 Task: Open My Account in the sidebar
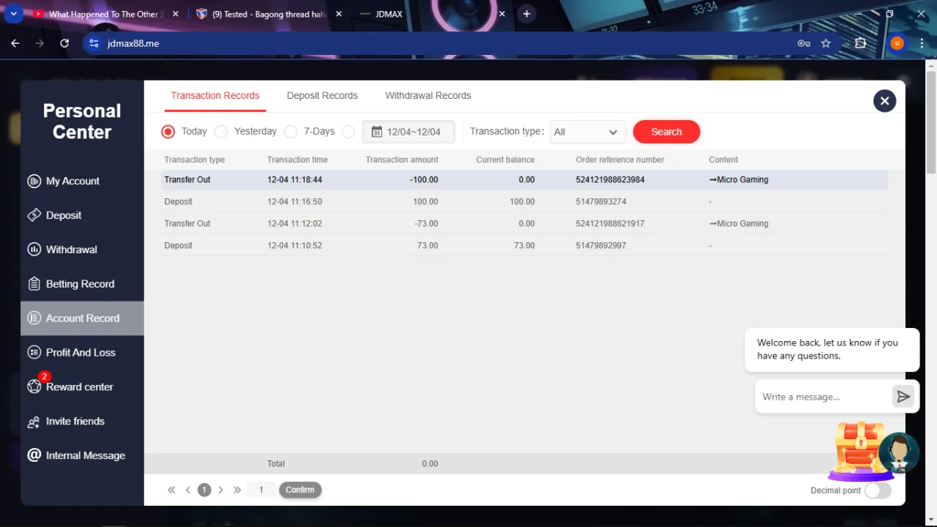[x=82, y=181]
